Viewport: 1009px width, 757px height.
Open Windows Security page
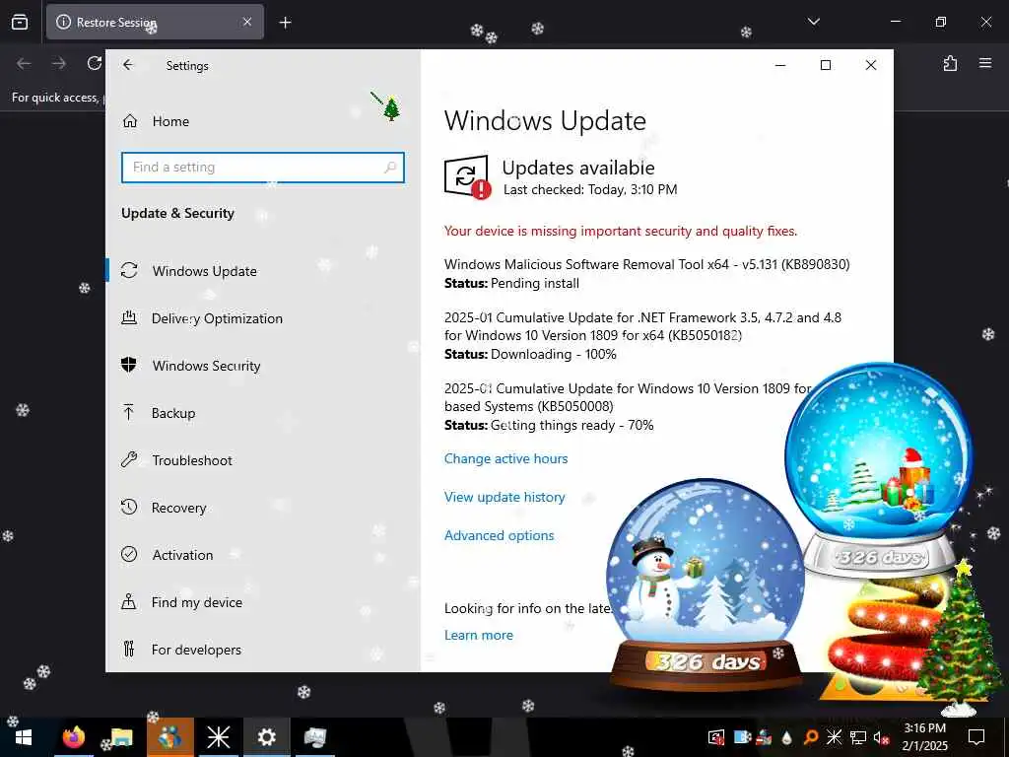point(207,366)
